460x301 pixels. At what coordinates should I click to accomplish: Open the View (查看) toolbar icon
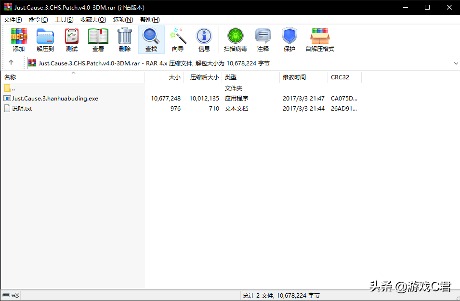pos(98,39)
